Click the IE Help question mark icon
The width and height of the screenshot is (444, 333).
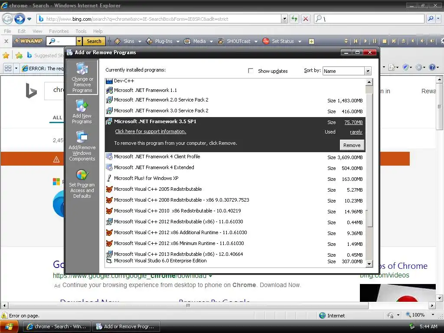pyautogui.click(x=432, y=67)
